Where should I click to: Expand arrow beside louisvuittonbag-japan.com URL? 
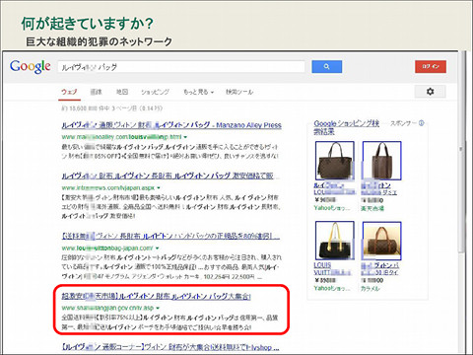coord(158,248)
